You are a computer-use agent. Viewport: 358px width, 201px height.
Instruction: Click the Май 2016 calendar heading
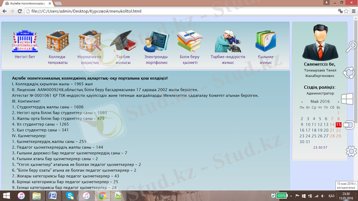[x=320, y=101]
